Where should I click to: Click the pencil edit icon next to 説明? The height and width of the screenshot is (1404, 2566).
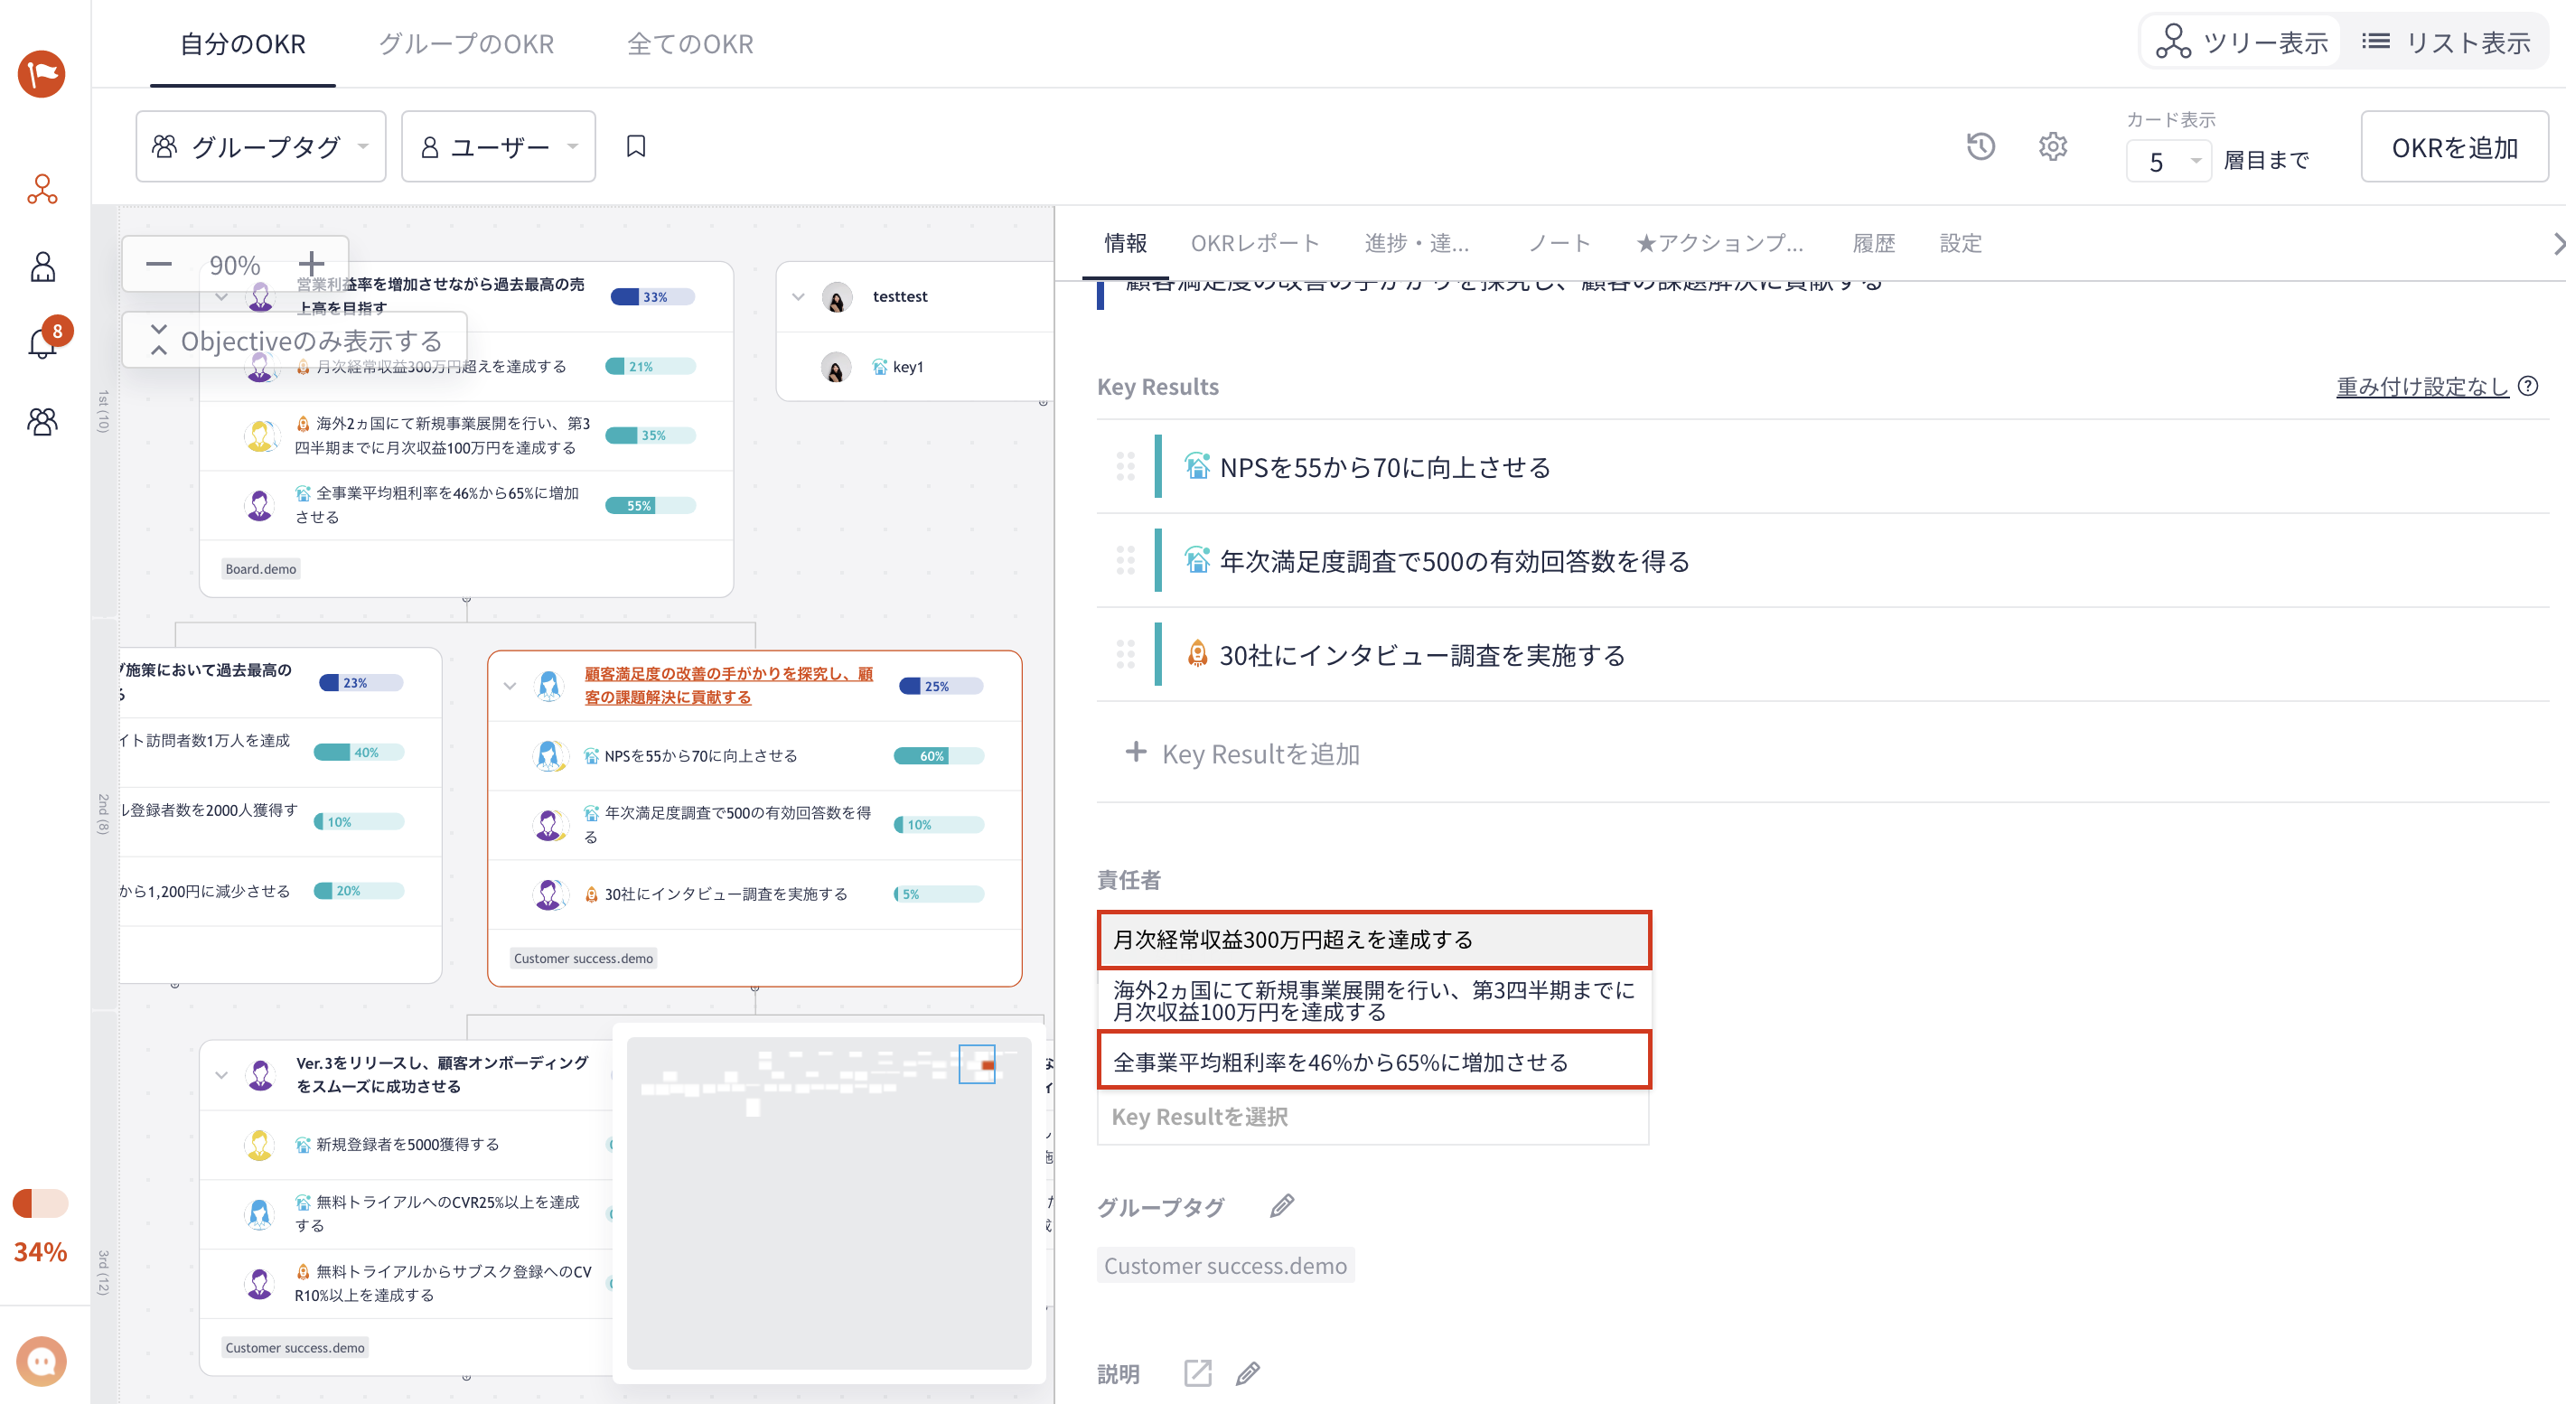tap(1248, 1373)
